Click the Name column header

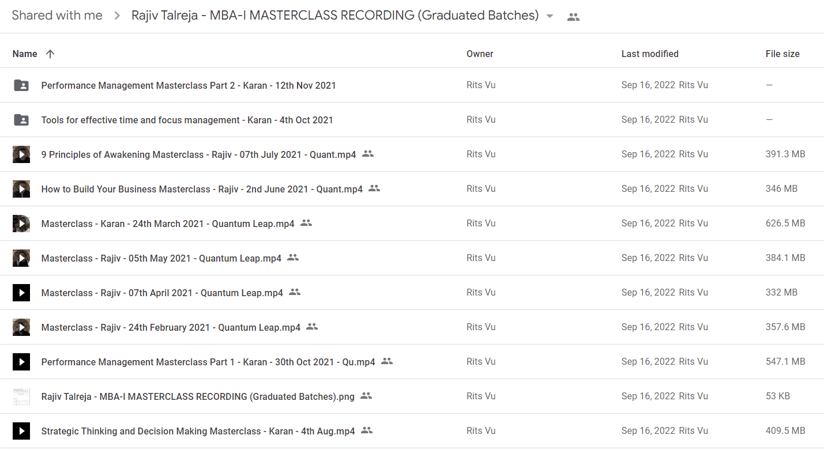[x=25, y=54]
